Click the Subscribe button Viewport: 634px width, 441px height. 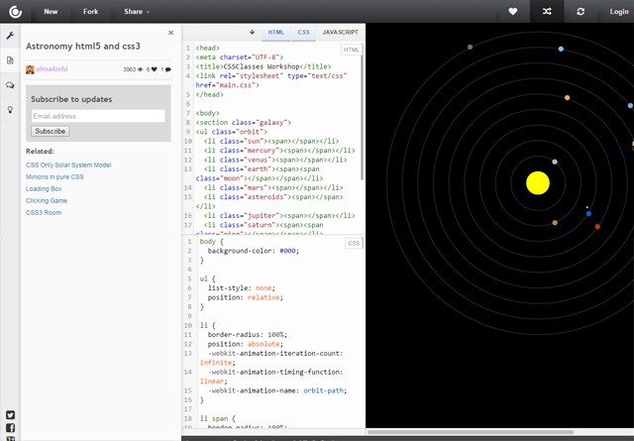(51, 131)
